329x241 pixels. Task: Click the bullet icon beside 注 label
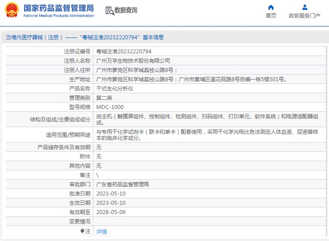pyautogui.click(x=82, y=231)
